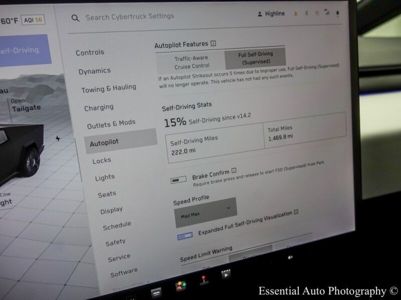Screen dimensions: 401x300
Task: Toggle the Brake Confirm switch
Action: [x=178, y=179]
